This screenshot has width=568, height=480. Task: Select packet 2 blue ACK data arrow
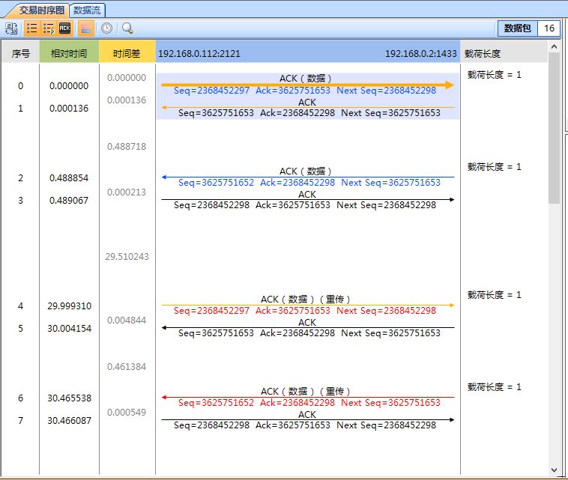coord(307,177)
